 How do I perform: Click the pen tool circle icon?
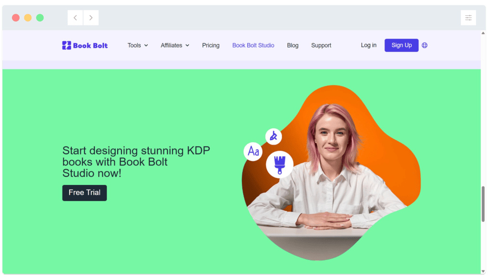click(x=274, y=136)
